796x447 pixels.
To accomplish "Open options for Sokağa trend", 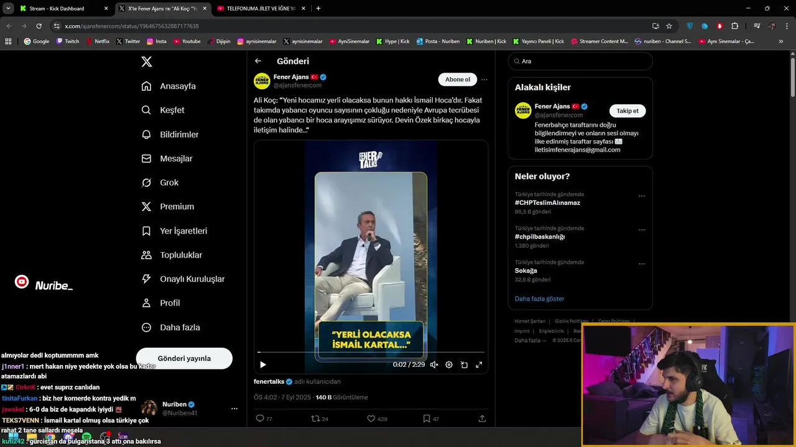I will click(x=642, y=264).
